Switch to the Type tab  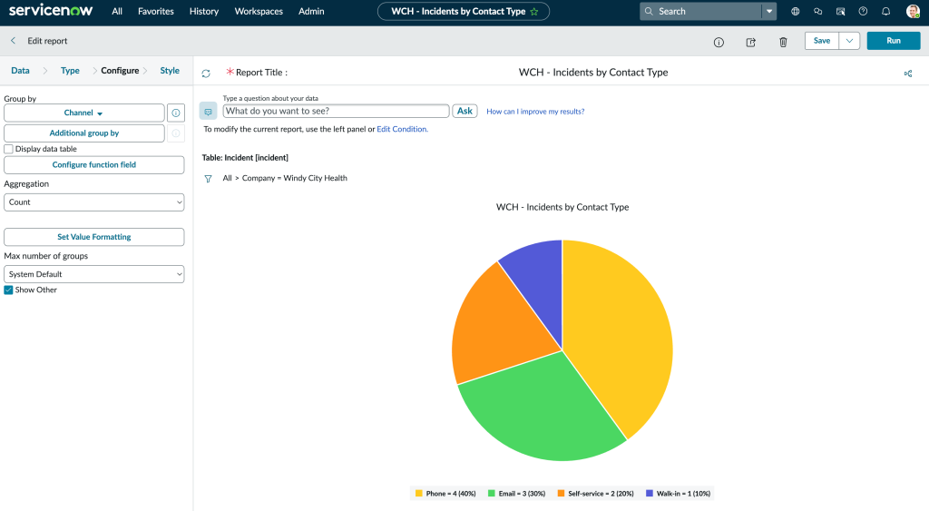[70, 71]
